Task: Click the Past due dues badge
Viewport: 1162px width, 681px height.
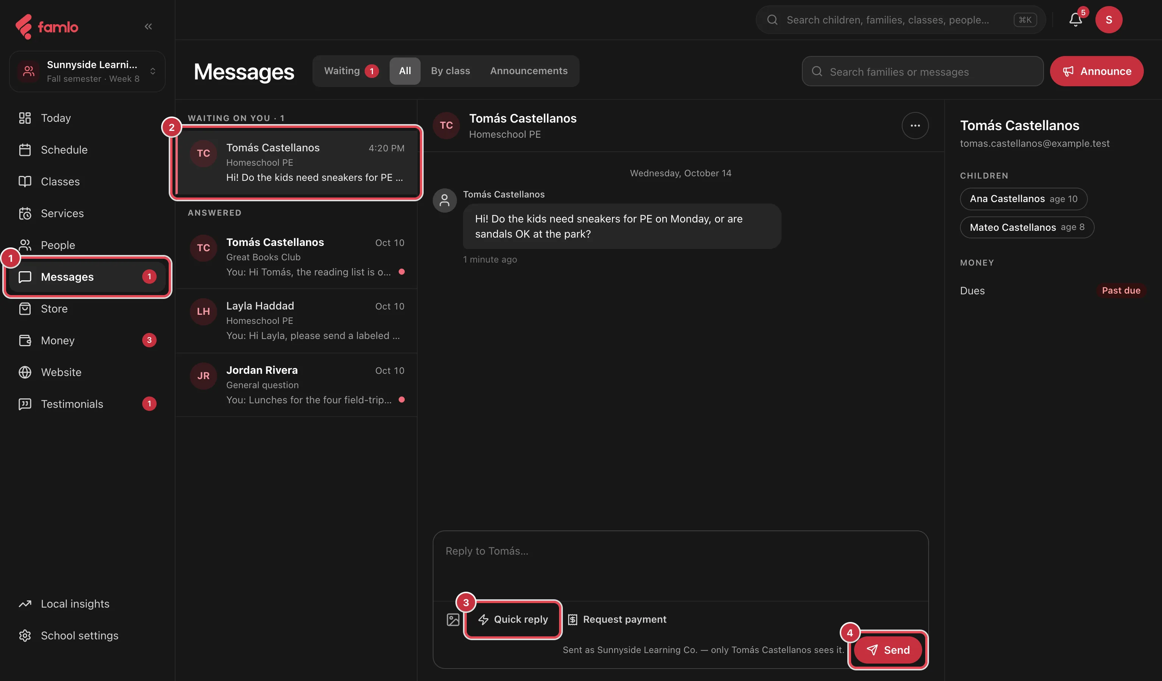Action: click(x=1121, y=291)
